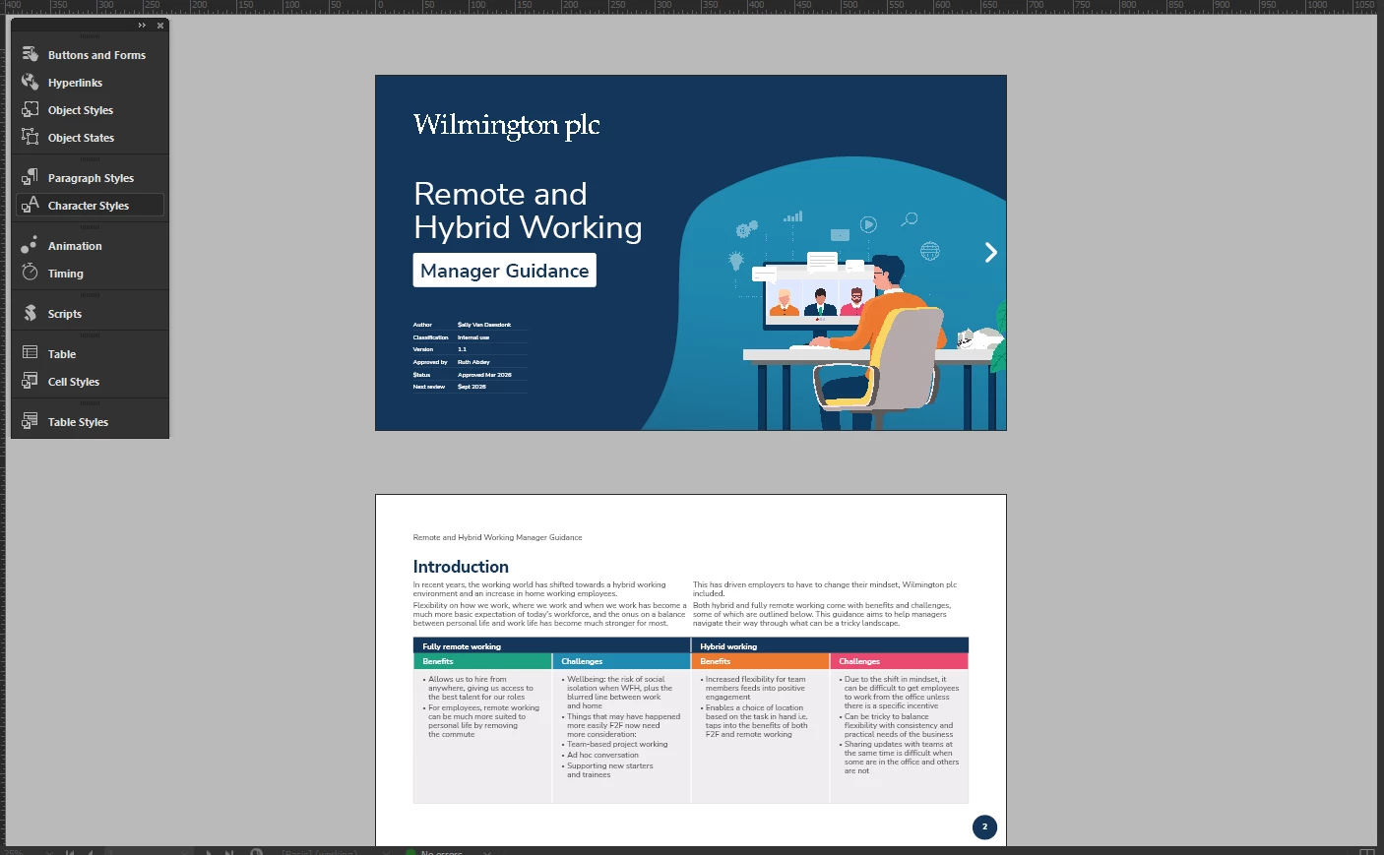Image resolution: width=1384 pixels, height=855 pixels.
Task: Close the floating panel dock
Action: pyautogui.click(x=160, y=26)
